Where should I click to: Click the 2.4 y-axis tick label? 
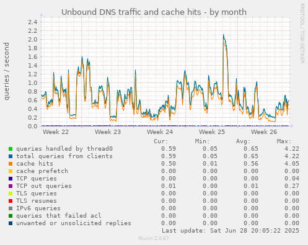coord(33,22)
